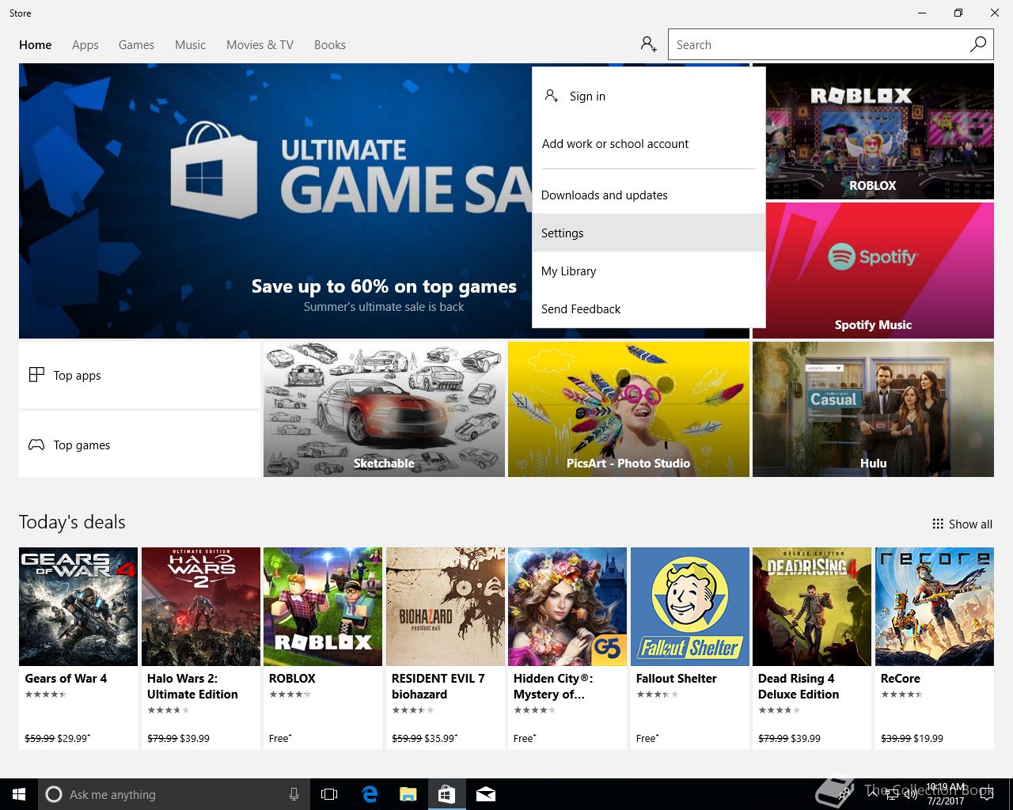The height and width of the screenshot is (810, 1013).
Task: Click the search magnifier icon
Action: [x=978, y=44]
